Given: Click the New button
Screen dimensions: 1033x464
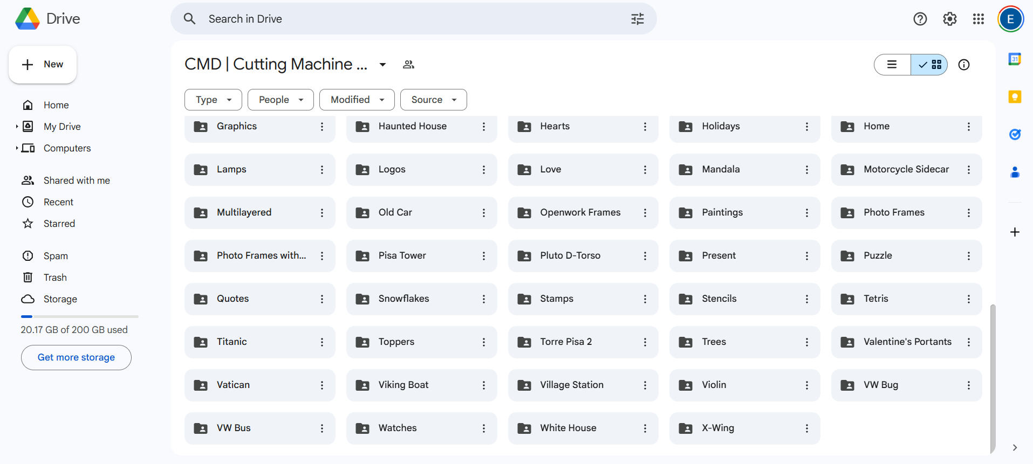Looking at the screenshot, I should (43, 65).
